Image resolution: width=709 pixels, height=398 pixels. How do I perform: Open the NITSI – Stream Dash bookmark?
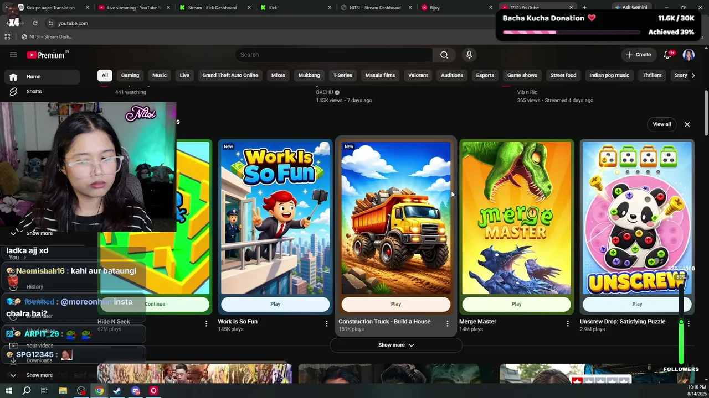[47, 37]
